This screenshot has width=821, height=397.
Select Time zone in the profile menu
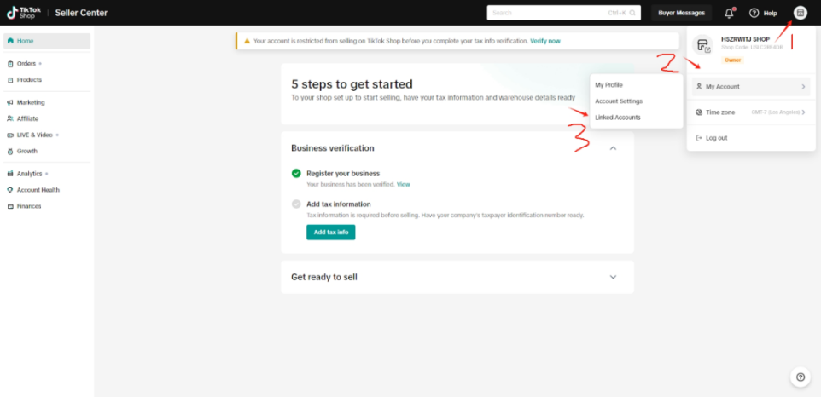click(x=751, y=112)
